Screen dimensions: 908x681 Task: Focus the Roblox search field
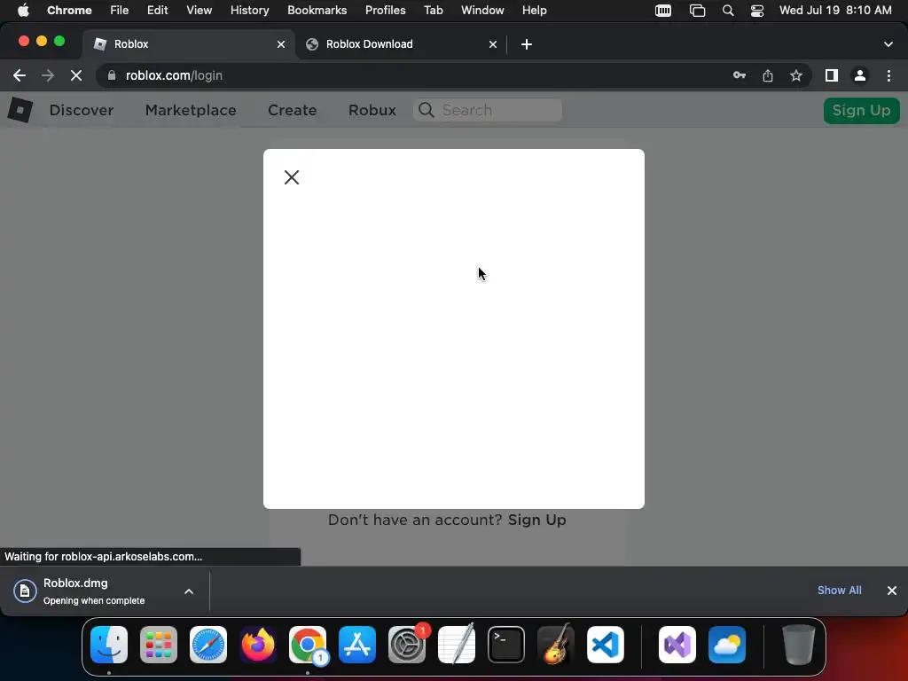[x=488, y=110]
